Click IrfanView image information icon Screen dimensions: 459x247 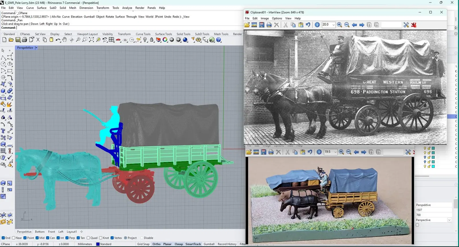[317, 25]
